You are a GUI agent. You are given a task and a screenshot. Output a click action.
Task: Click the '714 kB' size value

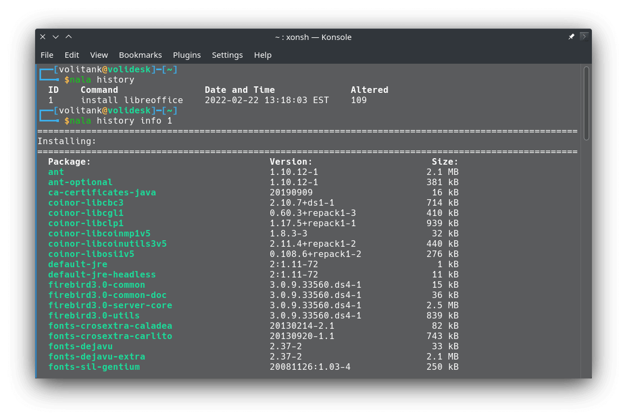coord(442,203)
